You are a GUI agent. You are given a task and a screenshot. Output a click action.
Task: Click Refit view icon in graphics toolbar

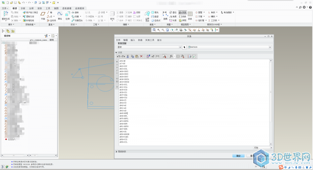[154, 30]
